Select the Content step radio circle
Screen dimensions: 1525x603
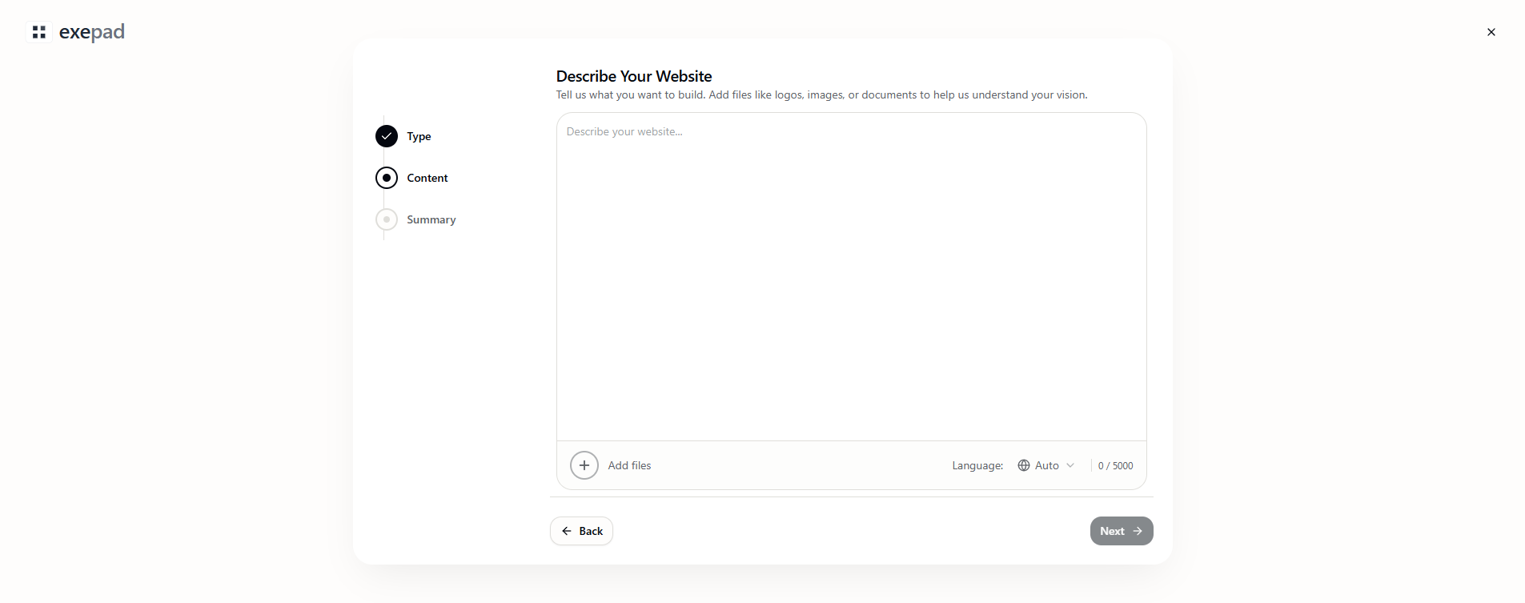tap(387, 178)
